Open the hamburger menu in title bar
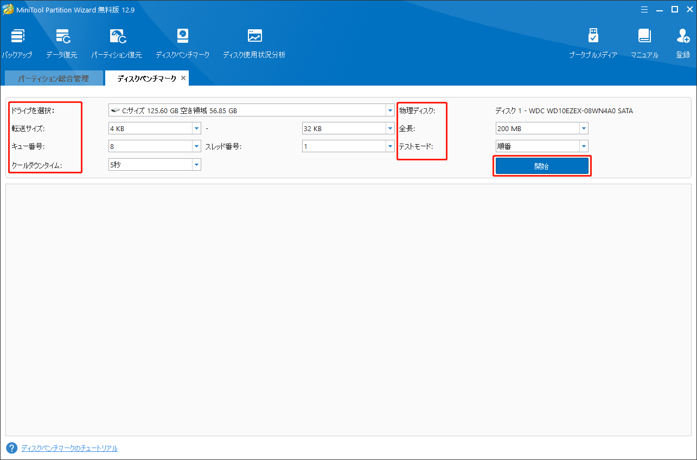This screenshot has height=460, width=697. 644,9
